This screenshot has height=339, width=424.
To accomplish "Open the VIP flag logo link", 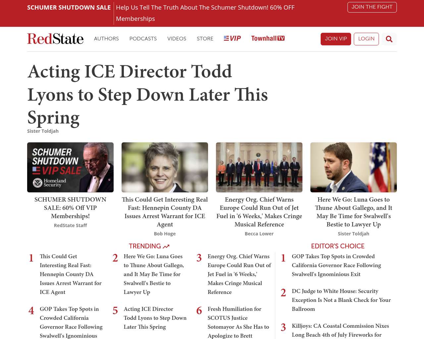I will [x=232, y=38].
